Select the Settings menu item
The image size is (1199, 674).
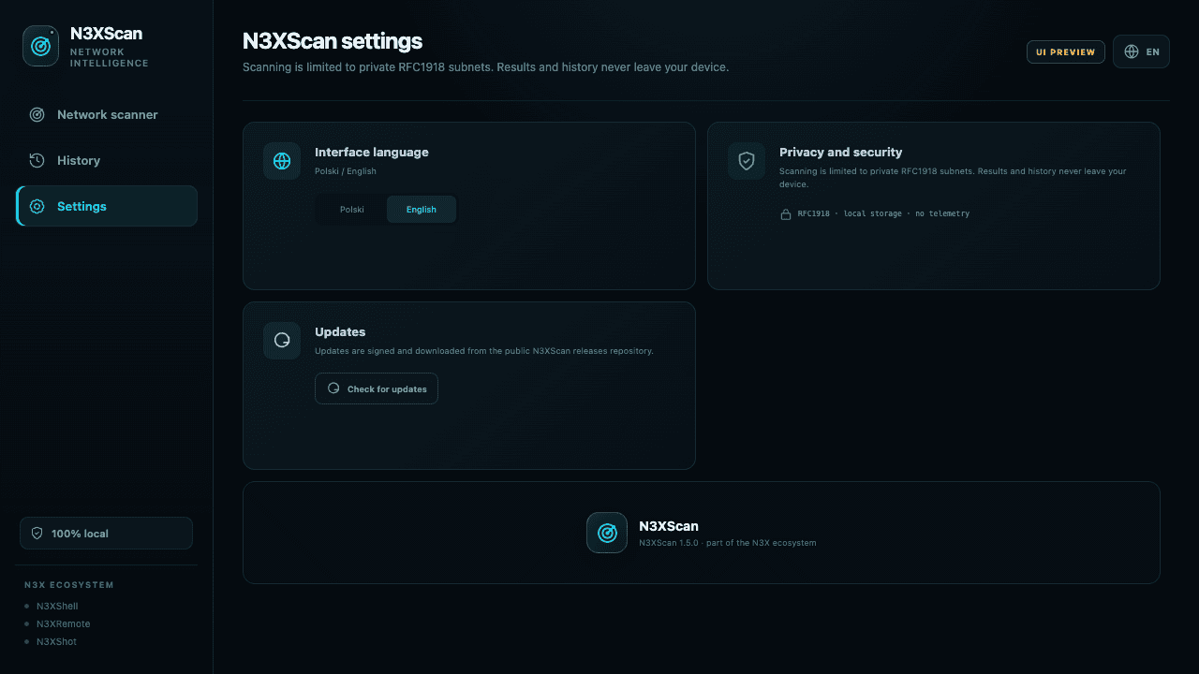pos(107,206)
